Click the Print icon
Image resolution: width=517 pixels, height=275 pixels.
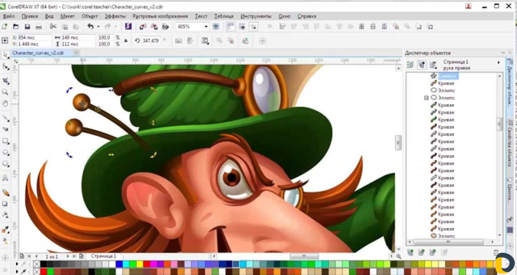[x=39, y=27]
